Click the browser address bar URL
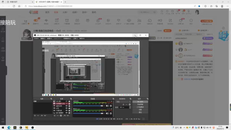Viewport: 231px width, 130px height. point(50,6)
